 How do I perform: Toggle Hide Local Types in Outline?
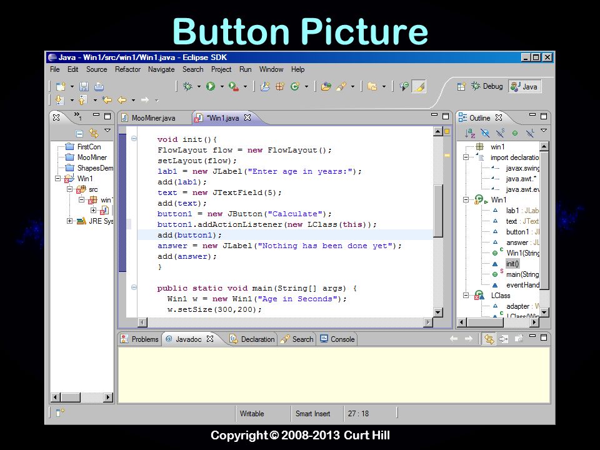pos(531,133)
